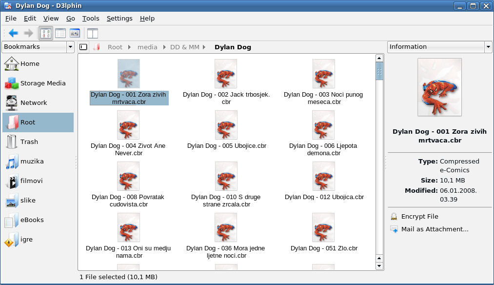Toggle file Preview mode button
The image size is (494, 285).
(x=75, y=33)
